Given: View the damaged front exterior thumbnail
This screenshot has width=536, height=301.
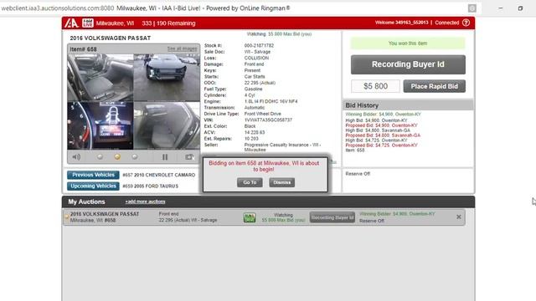Looking at the screenshot, I should (167, 78).
